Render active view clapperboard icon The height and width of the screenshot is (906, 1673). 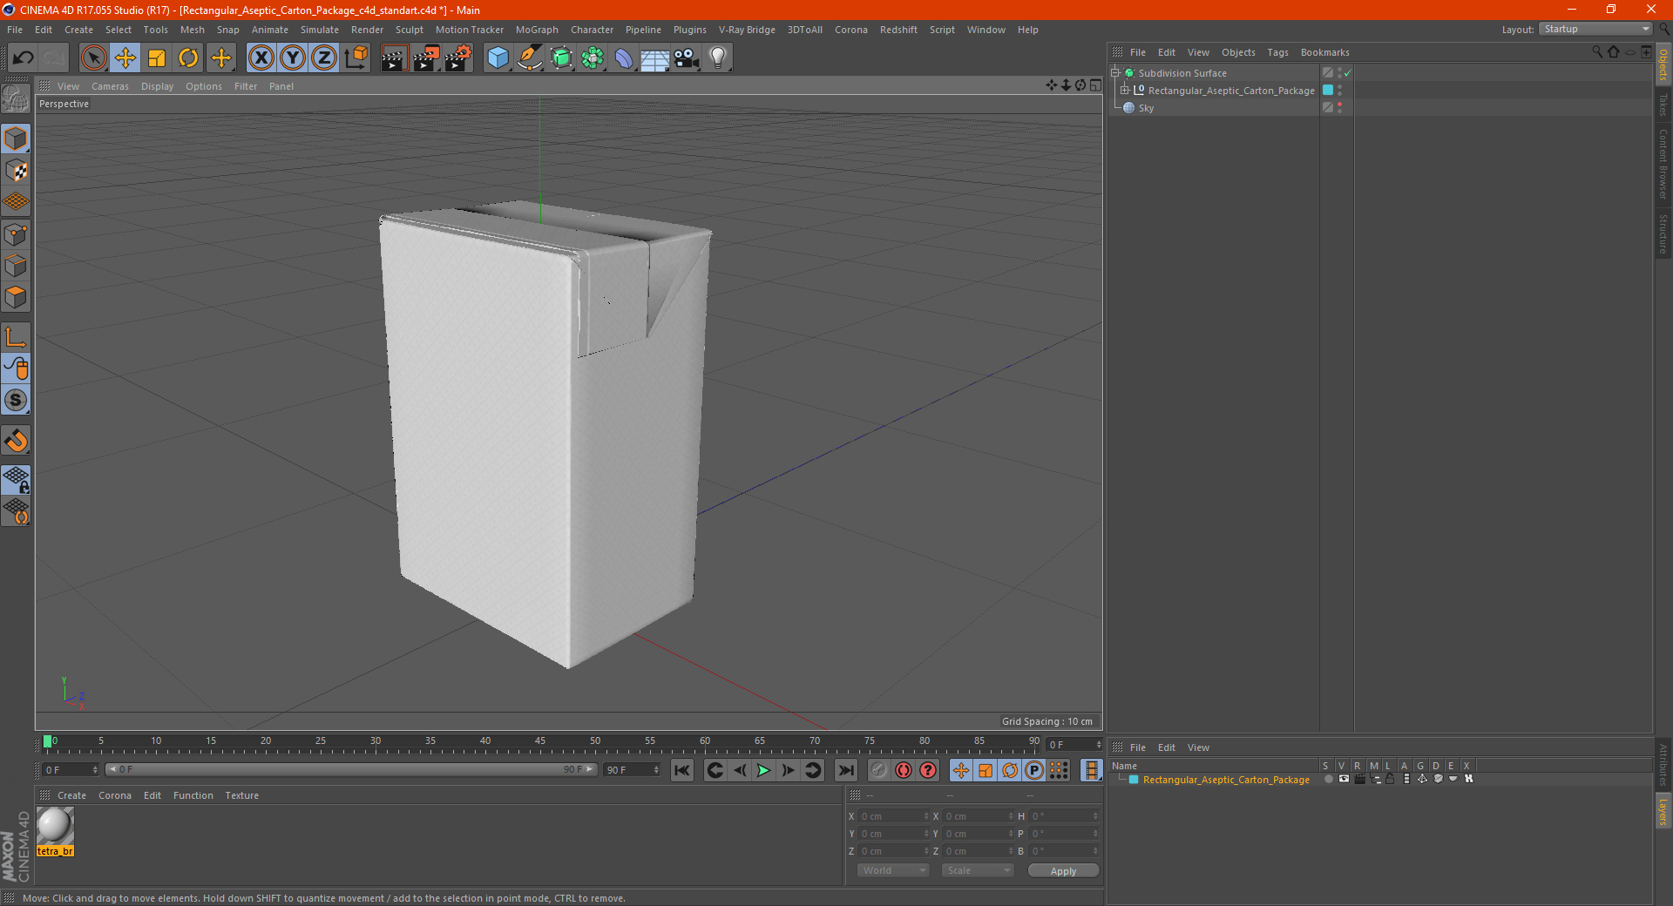pyautogui.click(x=394, y=58)
